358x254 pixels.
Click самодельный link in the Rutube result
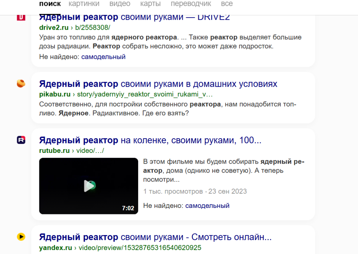(207, 206)
